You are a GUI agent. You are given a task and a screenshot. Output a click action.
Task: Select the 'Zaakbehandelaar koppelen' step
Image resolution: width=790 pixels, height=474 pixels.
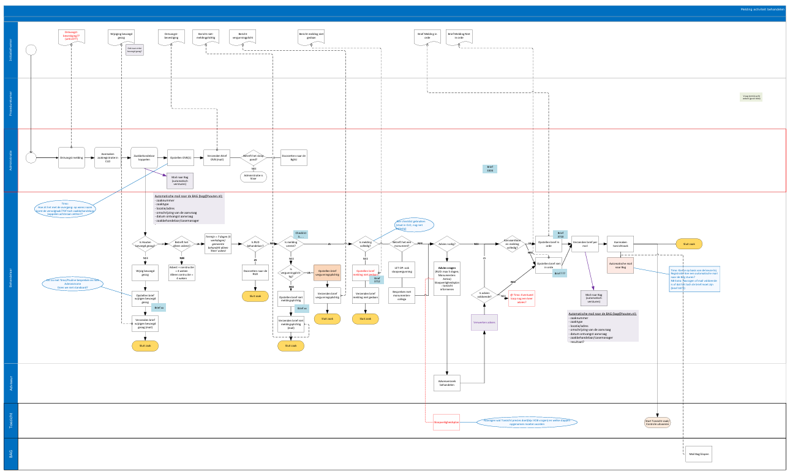tap(145, 157)
